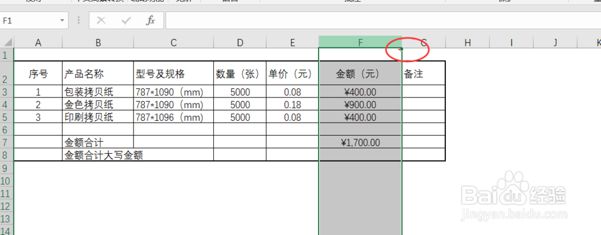This screenshot has height=235, width=601.
Task: Select row 12 header
Action: tap(7, 206)
